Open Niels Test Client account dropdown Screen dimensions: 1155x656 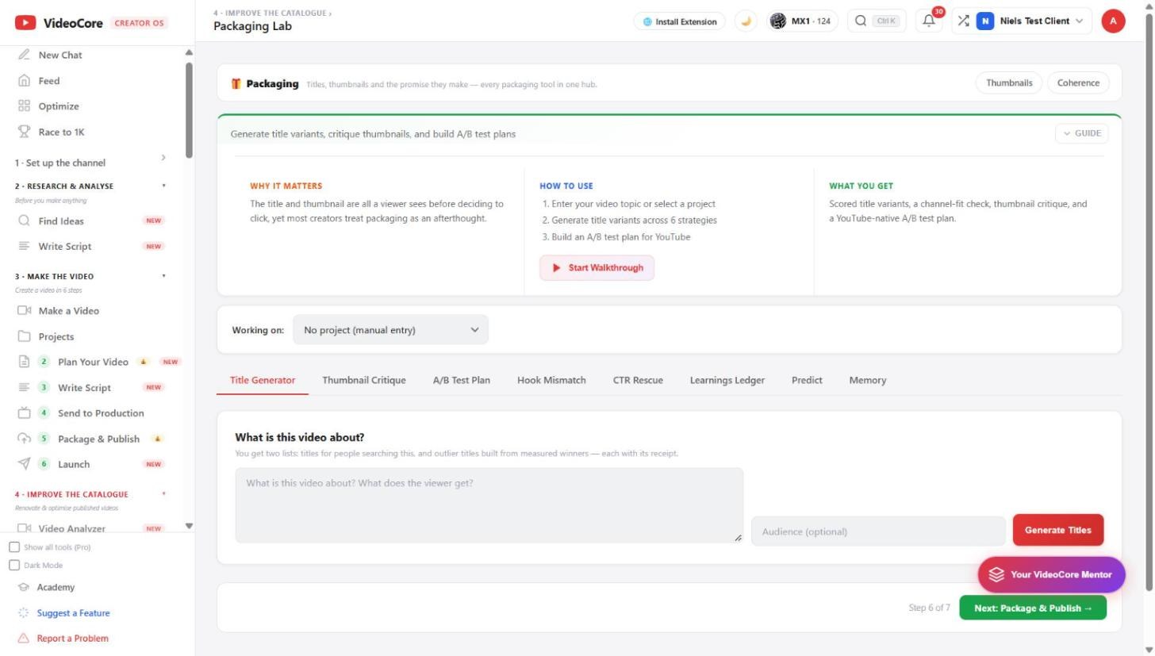[x=1030, y=21]
